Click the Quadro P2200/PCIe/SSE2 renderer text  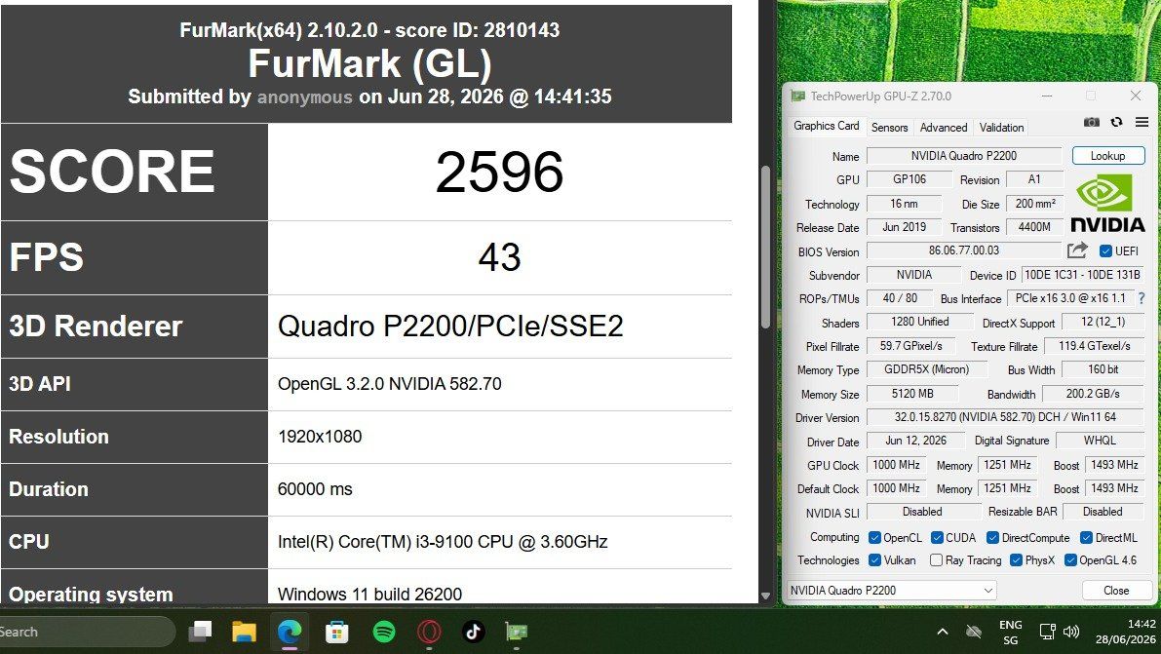coord(450,326)
